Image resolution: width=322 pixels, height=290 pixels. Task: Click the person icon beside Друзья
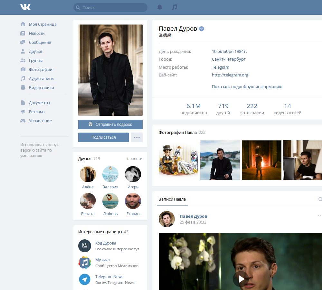(23, 51)
